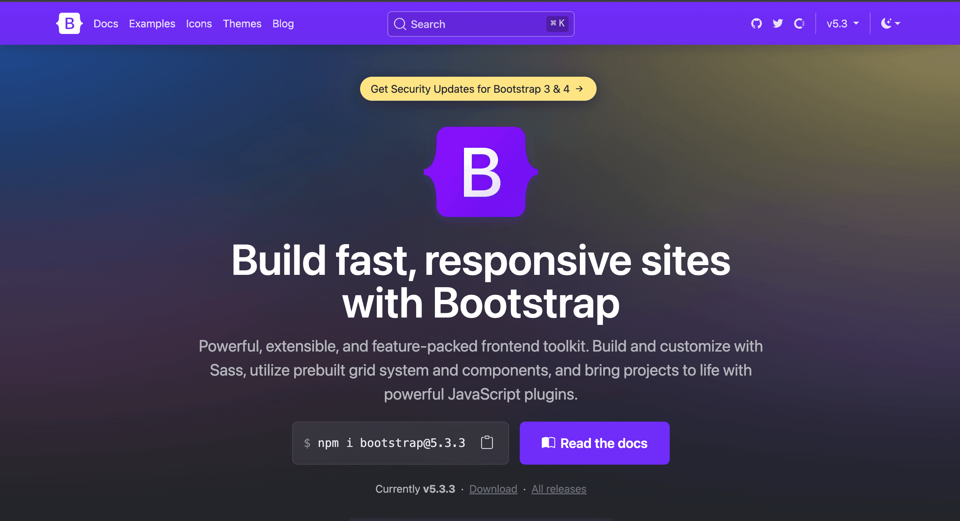The width and height of the screenshot is (960, 521).
Task: Open the Themes nav link
Action: tap(242, 23)
